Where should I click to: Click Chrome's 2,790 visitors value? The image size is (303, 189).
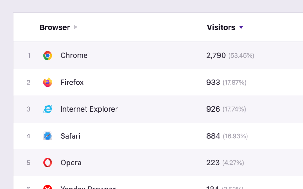pyautogui.click(x=216, y=56)
